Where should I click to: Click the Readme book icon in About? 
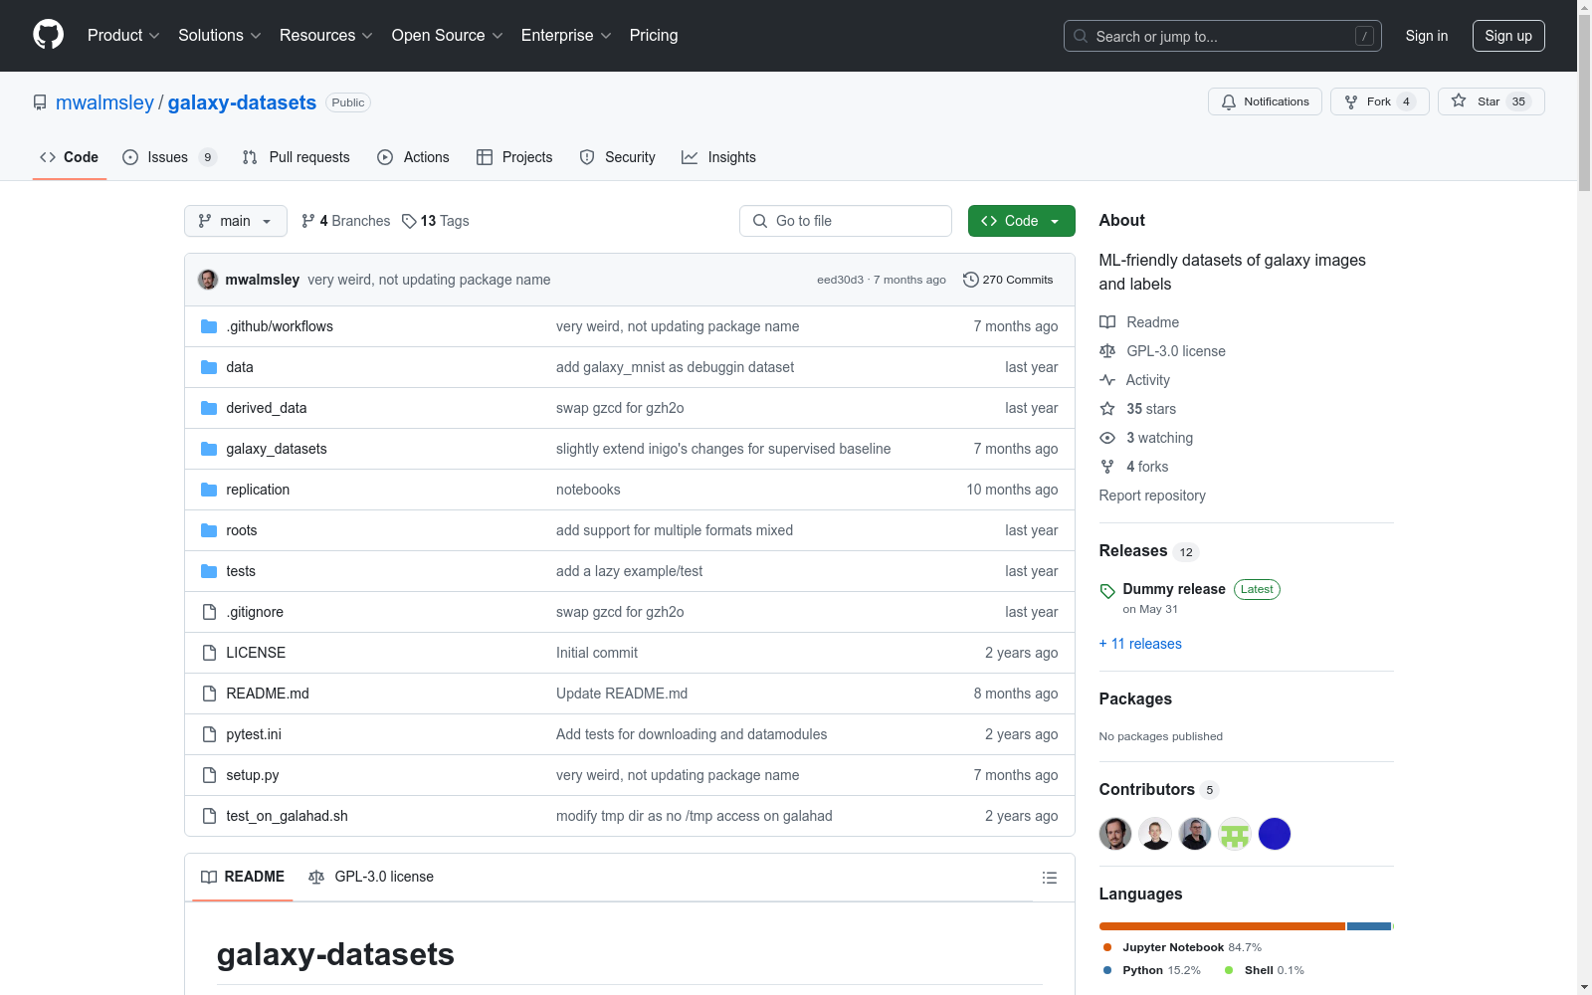click(1107, 322)
